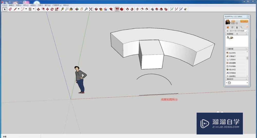Screen dimensions: 257x138
Task: Select the Line pencil tool
Action: tap(15, 9)
